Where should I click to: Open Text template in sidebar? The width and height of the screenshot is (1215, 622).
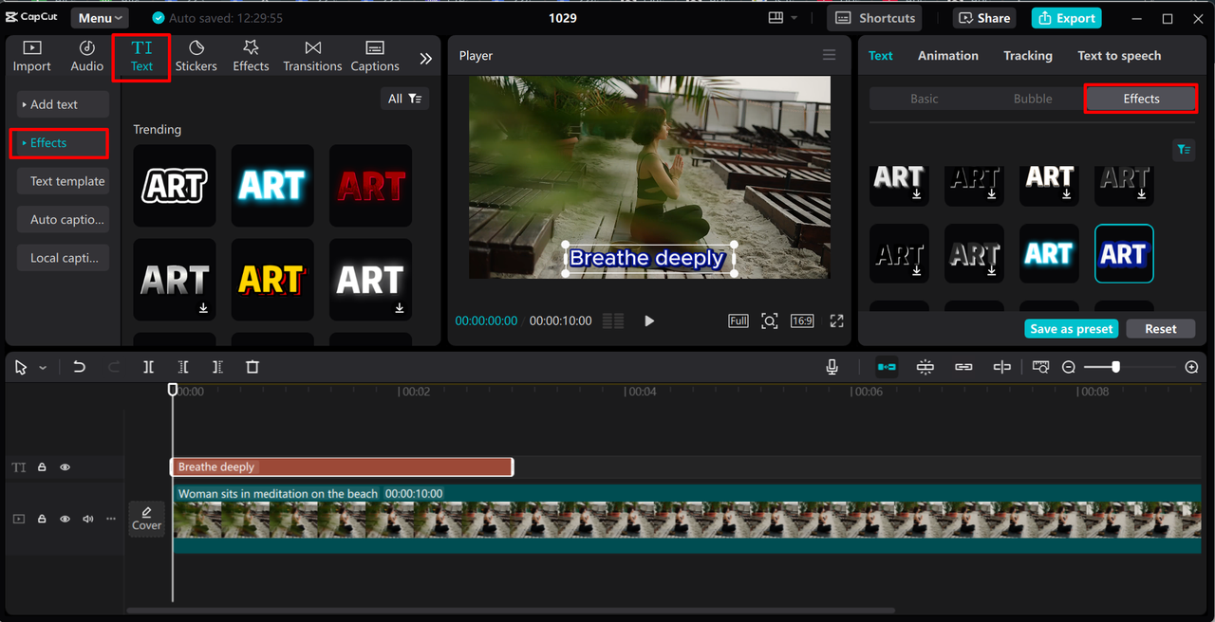click(63, 181)
